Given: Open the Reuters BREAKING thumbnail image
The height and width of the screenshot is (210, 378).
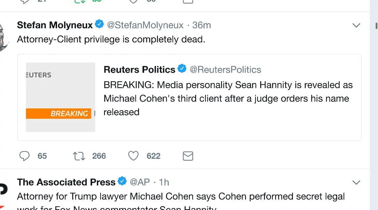Looking at the screenshot, I should (x=60, y=97).
